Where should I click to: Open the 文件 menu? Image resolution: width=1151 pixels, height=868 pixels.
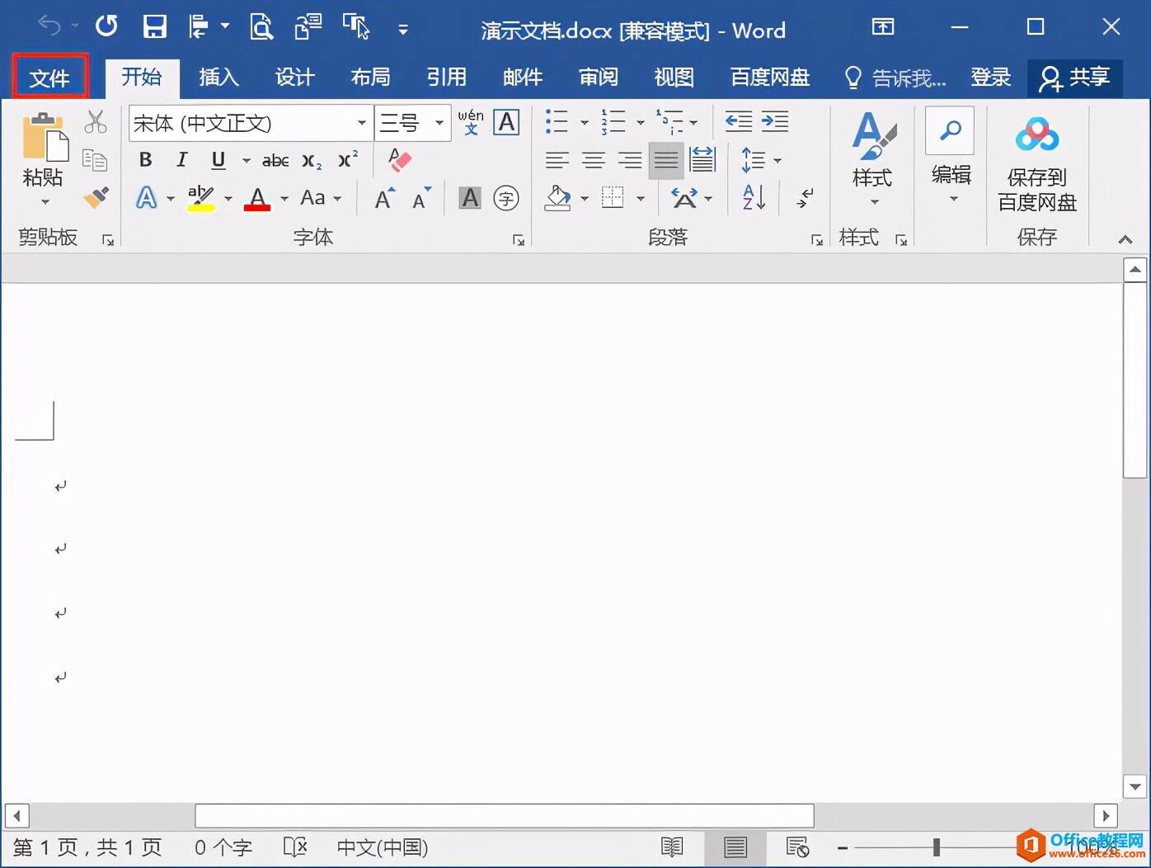[49, 78]
